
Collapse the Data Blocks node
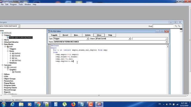2,44
